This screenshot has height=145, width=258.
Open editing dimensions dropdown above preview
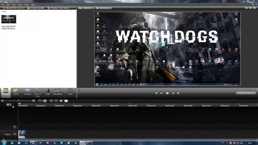[x=86, y=8]
